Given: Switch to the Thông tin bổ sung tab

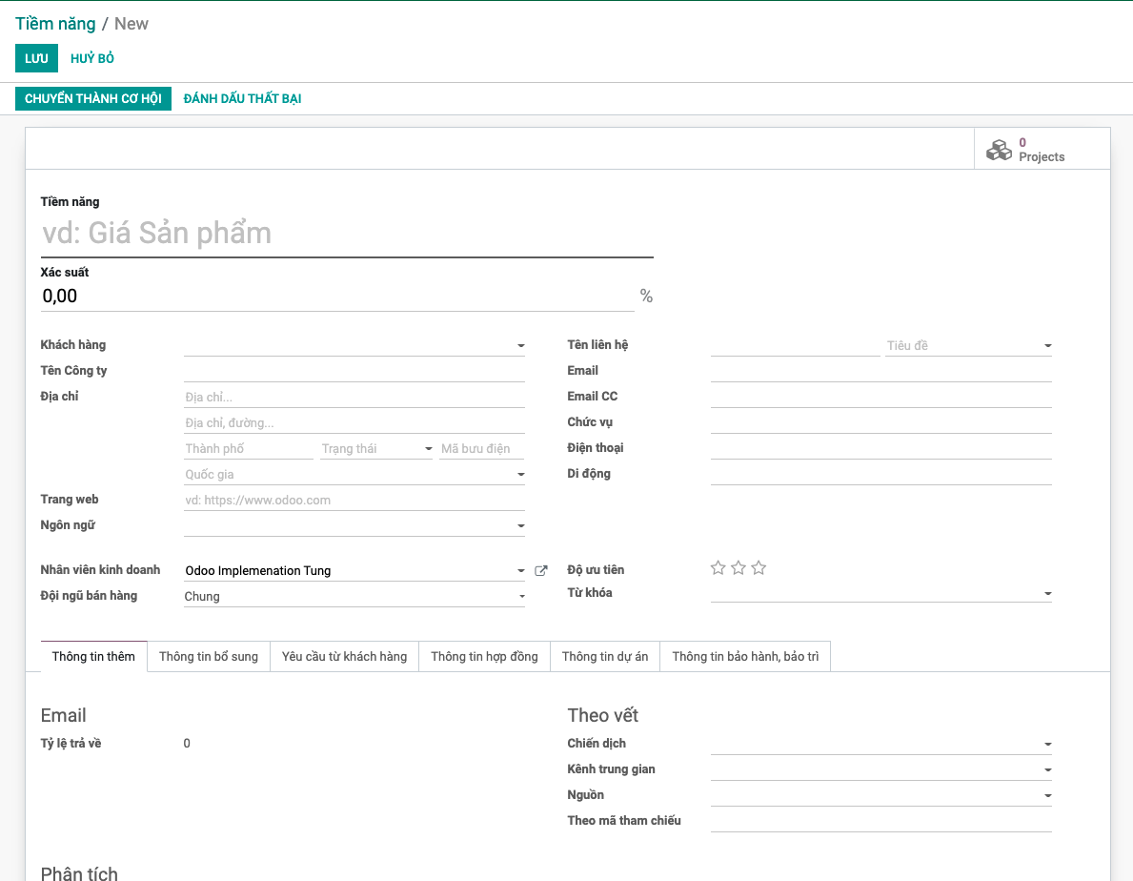Looking at the screenshot, I should 209,656.
